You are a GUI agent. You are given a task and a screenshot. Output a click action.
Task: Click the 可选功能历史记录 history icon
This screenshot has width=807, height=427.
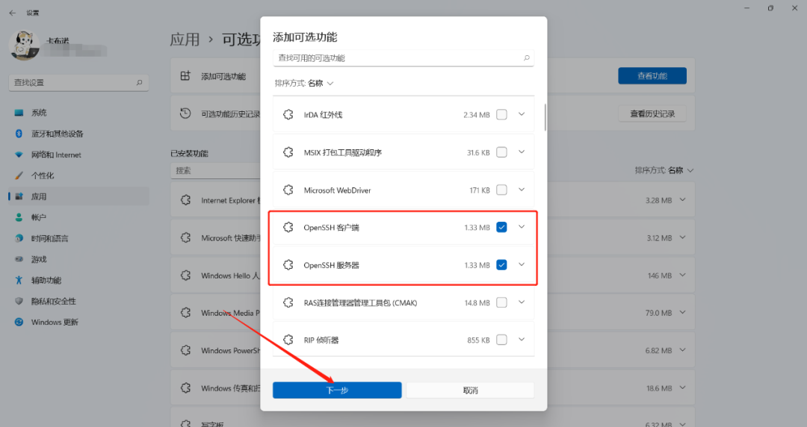coord(185,113)
